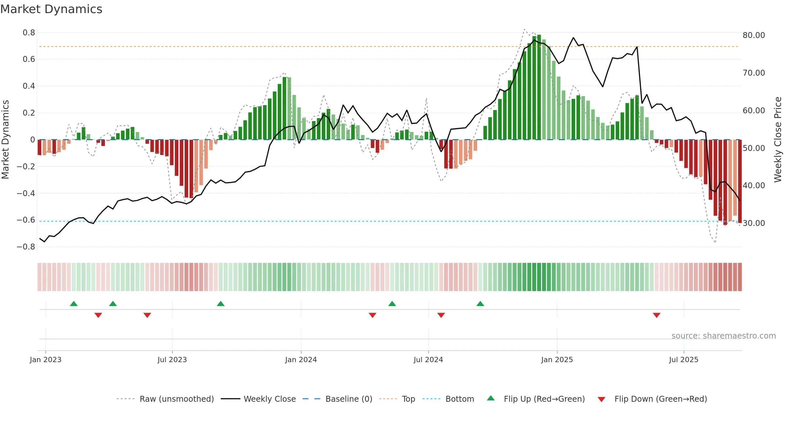Click the green Flip Up triangle icon in legend
This screenshot has width=787, height=442.
491,398
